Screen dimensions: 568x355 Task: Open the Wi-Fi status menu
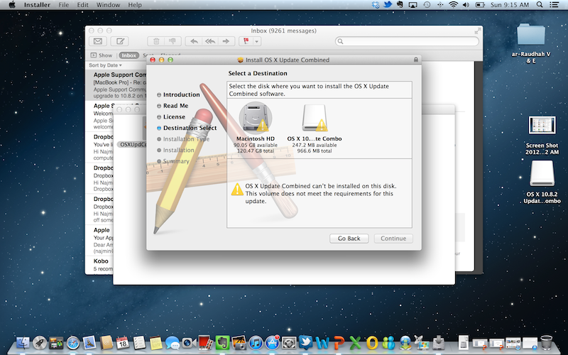(x=453, y=5)
